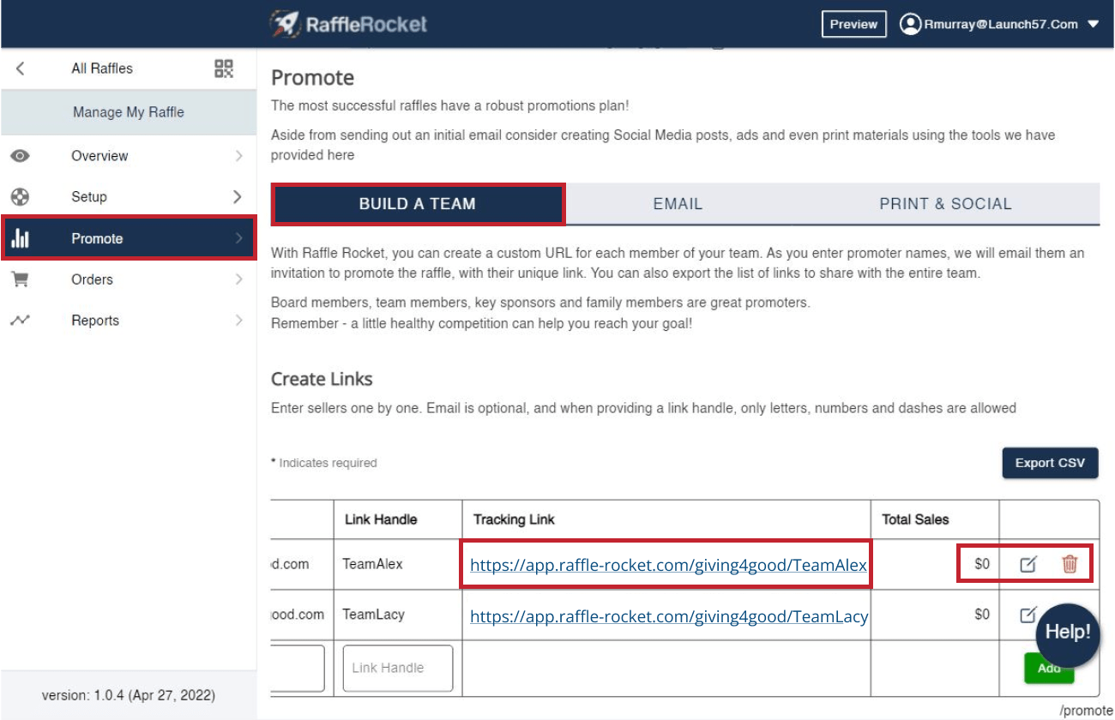Click the RaffleRocket rocket logo
Image resolution: width=1115 pixels, height=720 pixels.
(x=285, y=23)
